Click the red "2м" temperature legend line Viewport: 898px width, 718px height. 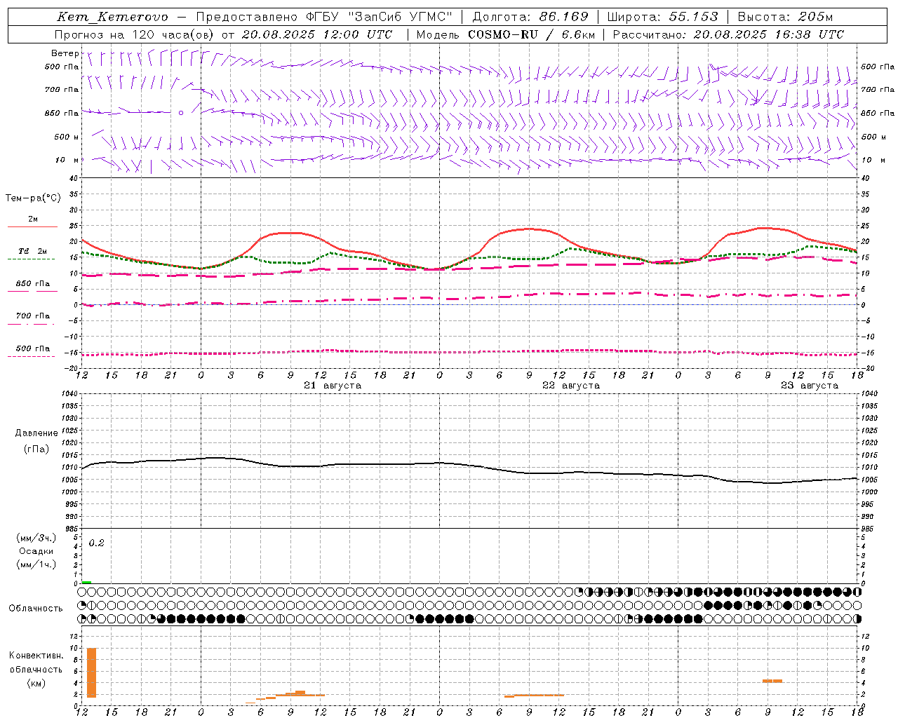pyautogui.click(x=32, y=226)
